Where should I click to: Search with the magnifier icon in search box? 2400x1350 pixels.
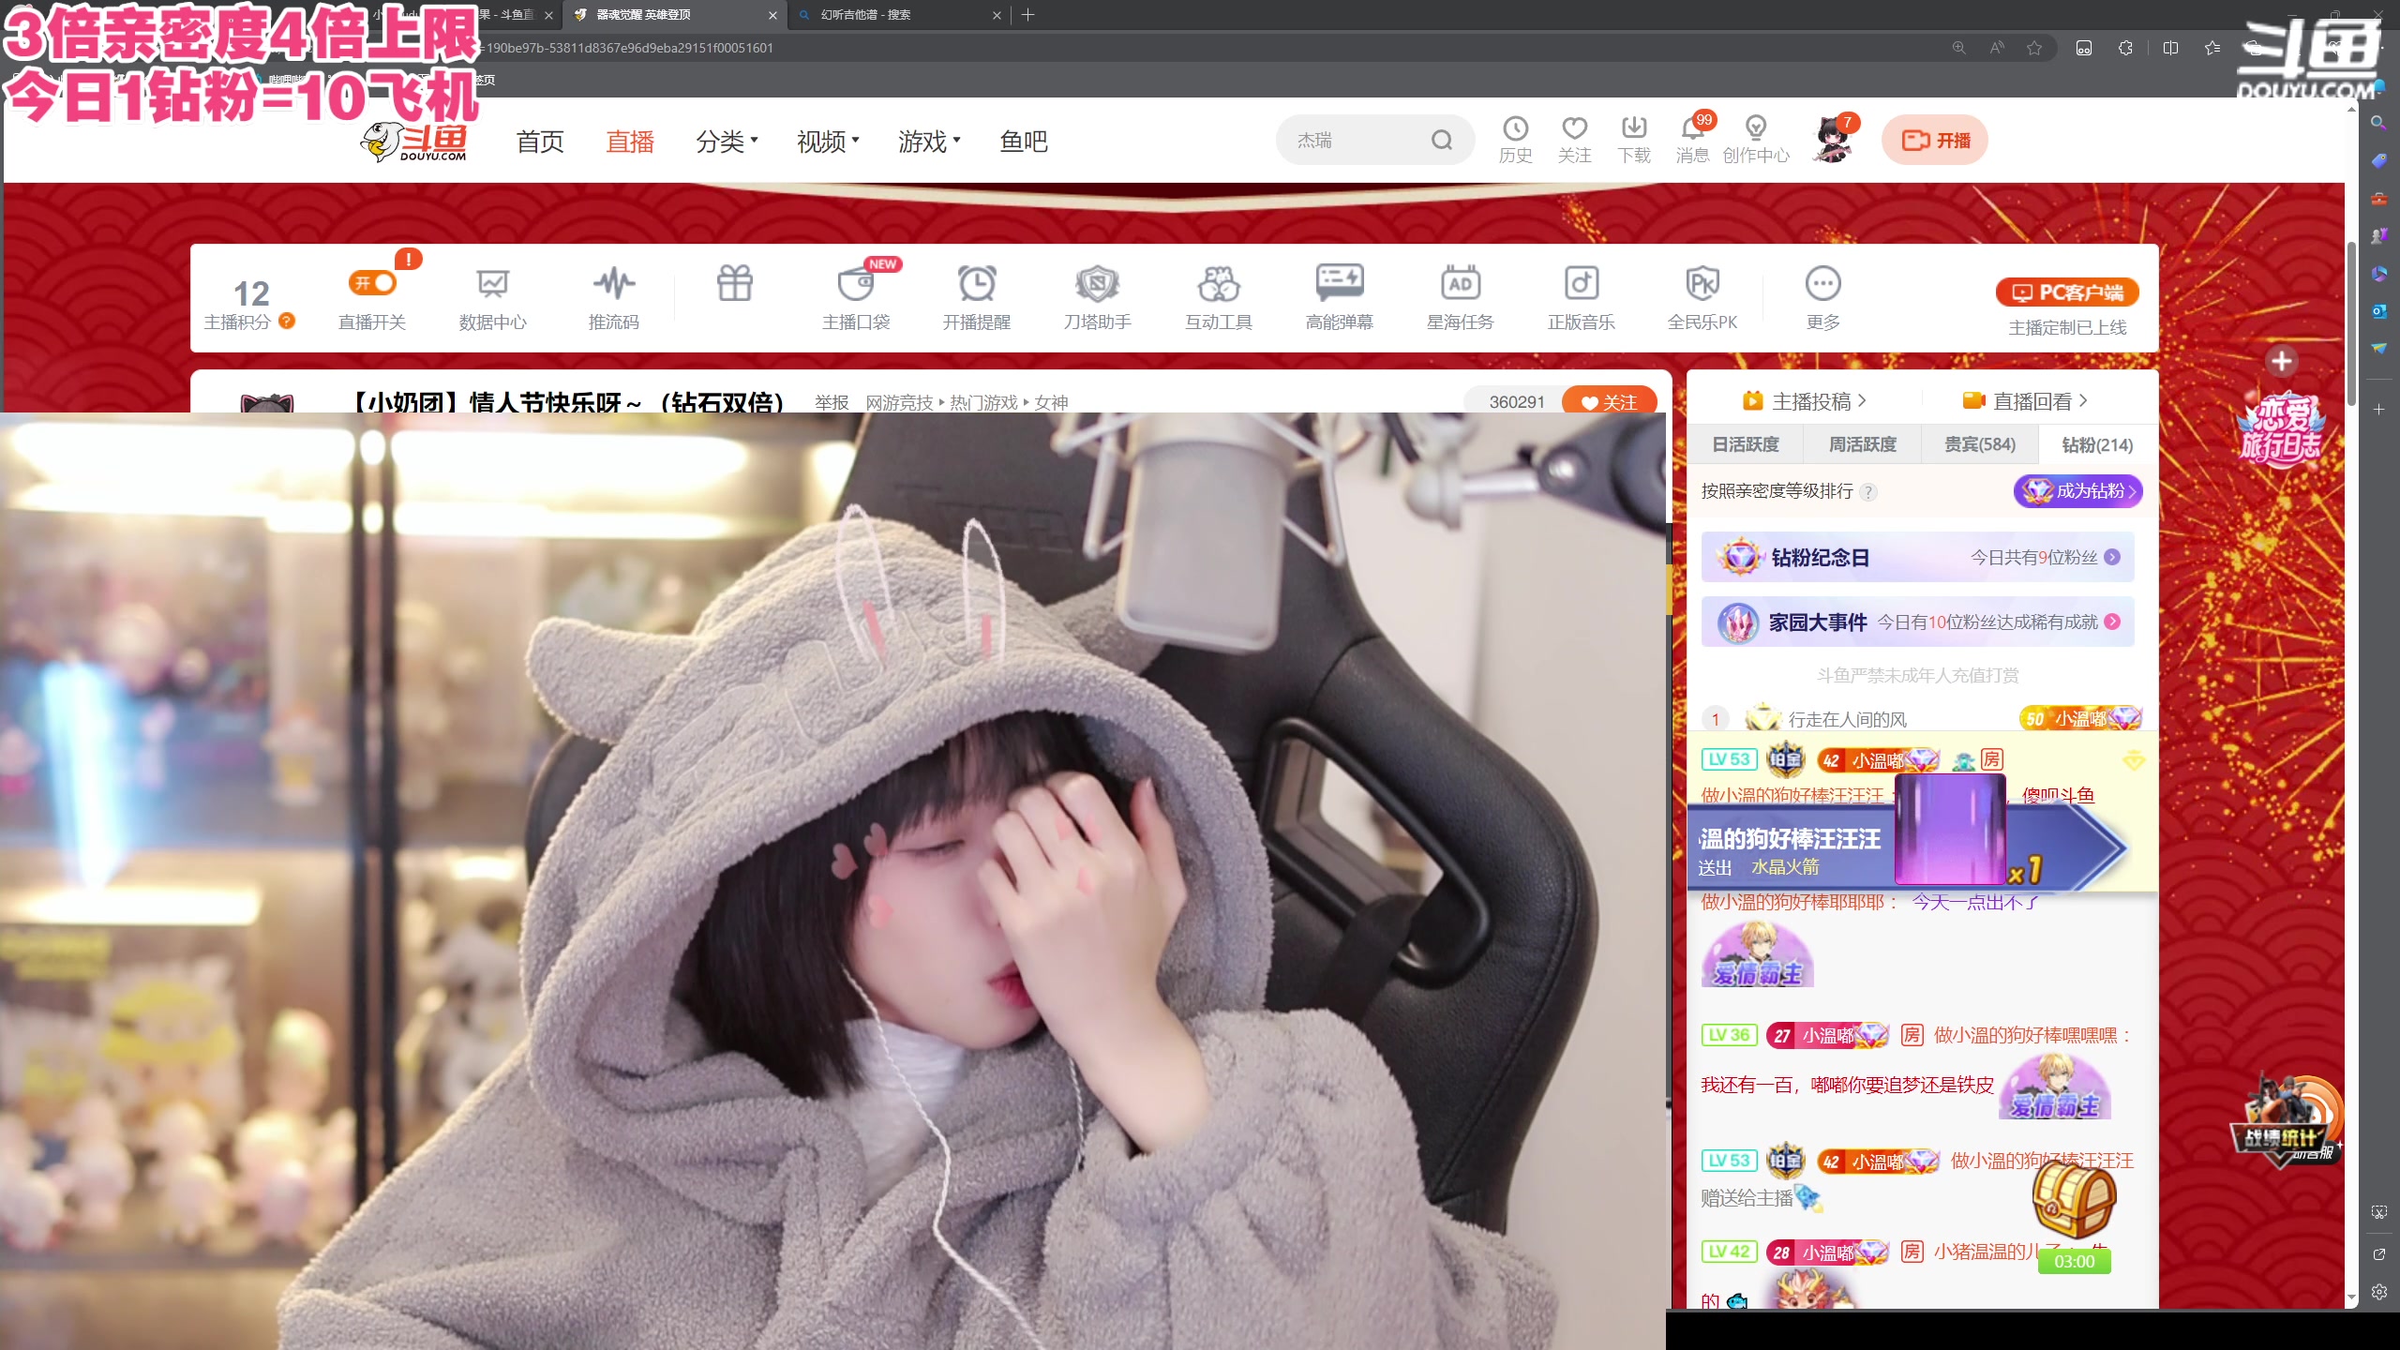[x=1441, y=141]
